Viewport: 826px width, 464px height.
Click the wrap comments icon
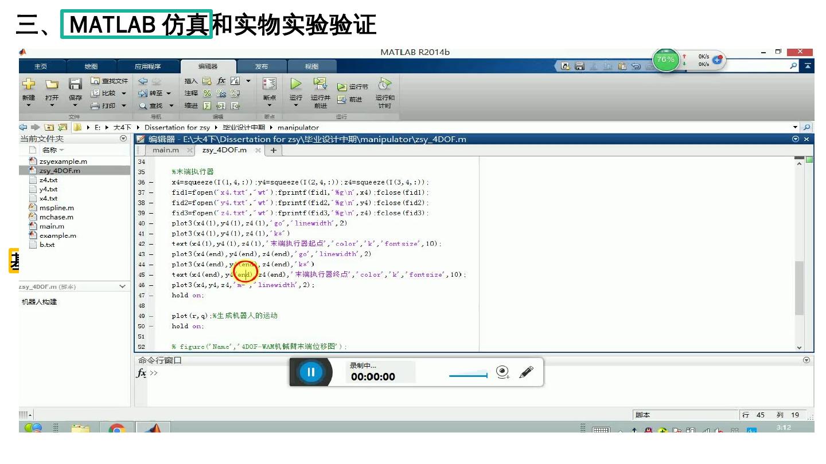coord(235,93)
